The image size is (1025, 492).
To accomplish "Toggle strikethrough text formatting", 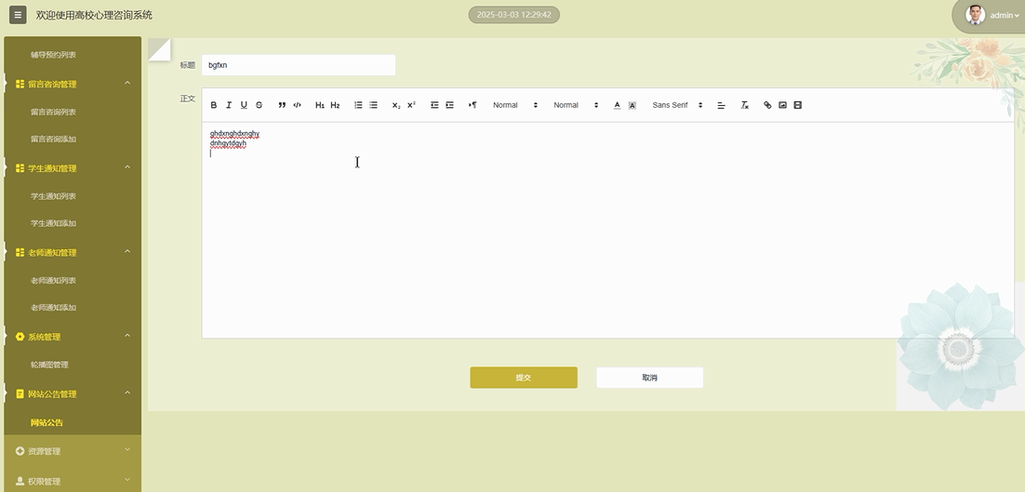I will 260,105.
